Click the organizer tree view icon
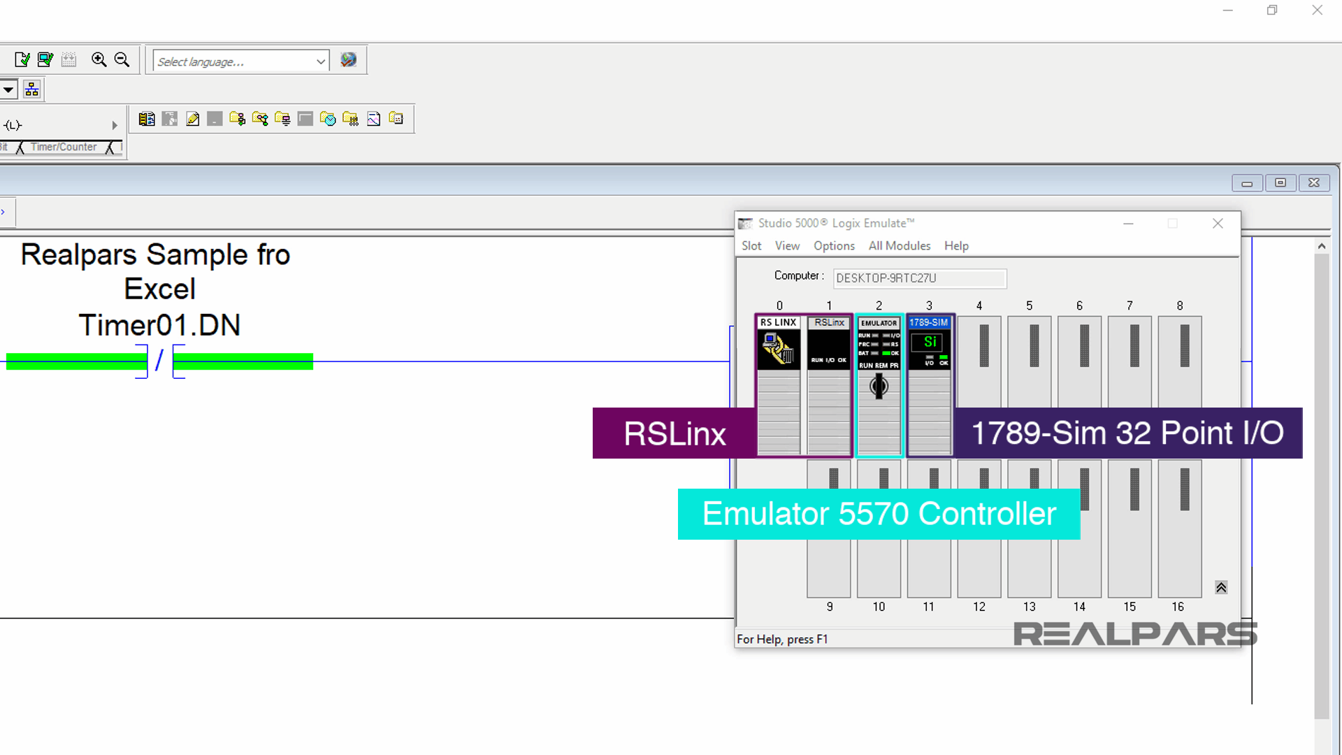 click(x=31, y=89)
